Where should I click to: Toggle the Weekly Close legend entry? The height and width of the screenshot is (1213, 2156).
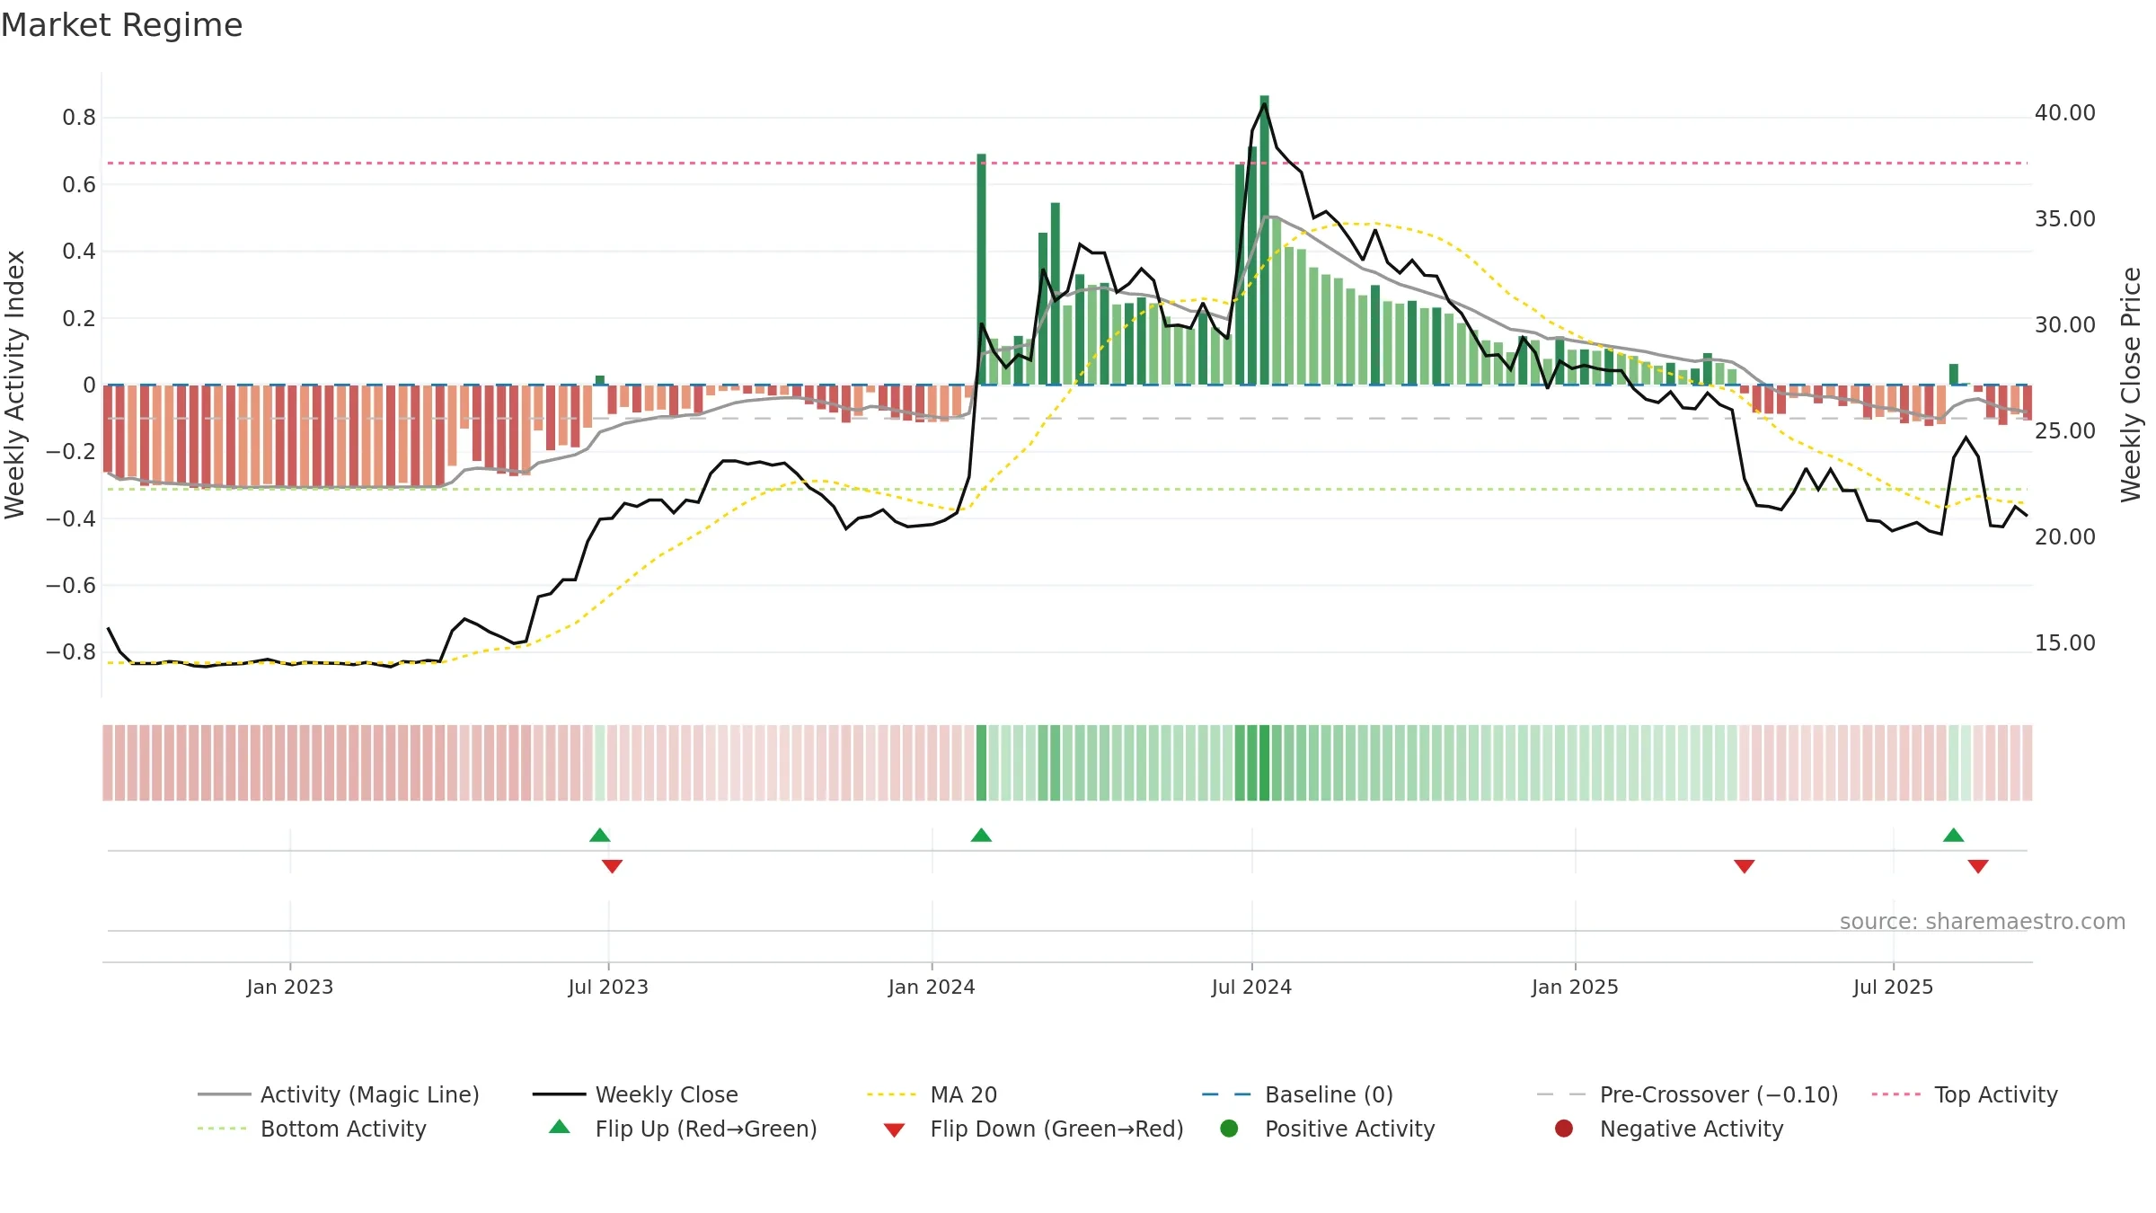click(635, 1094)
